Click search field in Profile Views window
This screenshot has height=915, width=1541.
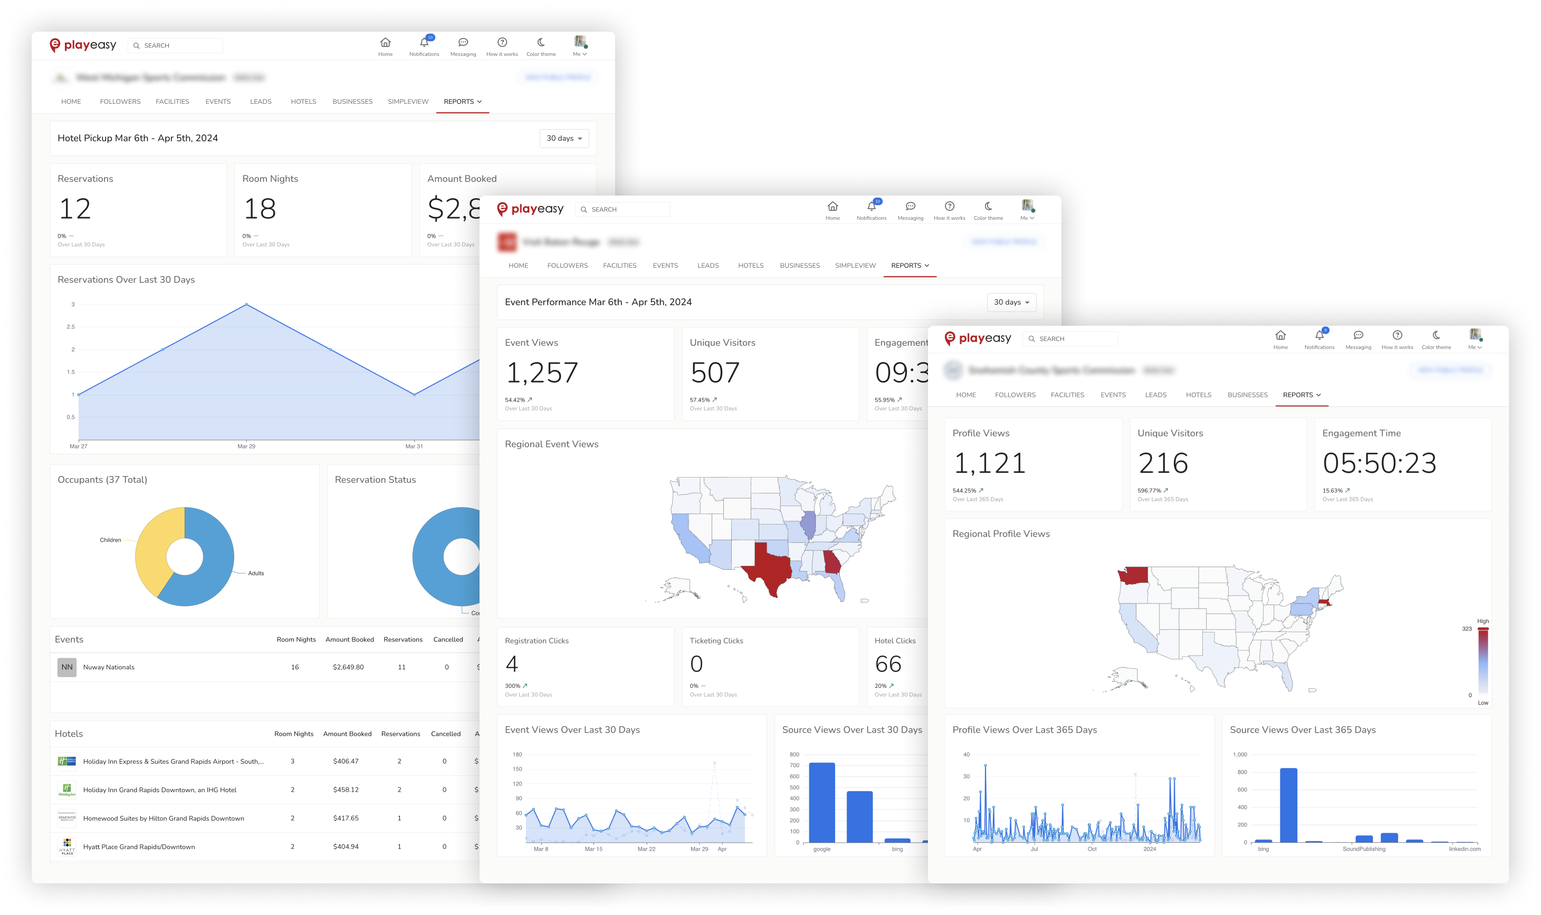coord(1070,338)
